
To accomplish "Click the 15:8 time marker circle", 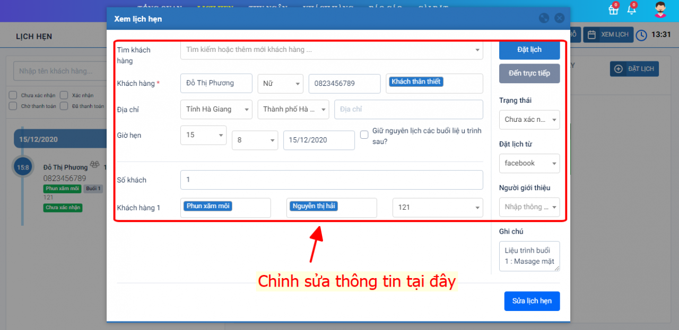I will (22, 167).
